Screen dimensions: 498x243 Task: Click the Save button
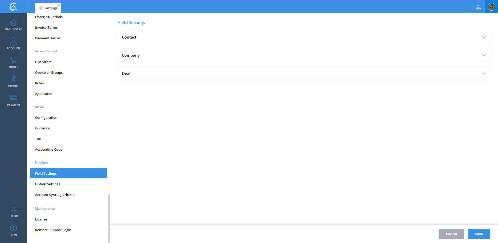[x=479, y=234]
